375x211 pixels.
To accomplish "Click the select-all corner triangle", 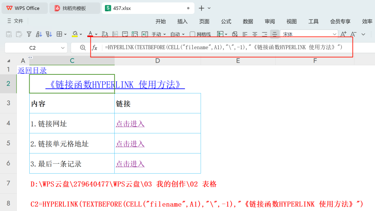I will tap(9, 61).
